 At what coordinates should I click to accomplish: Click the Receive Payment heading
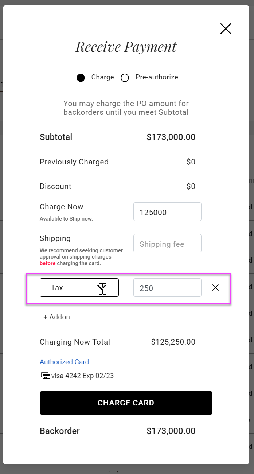click(126, 47)
